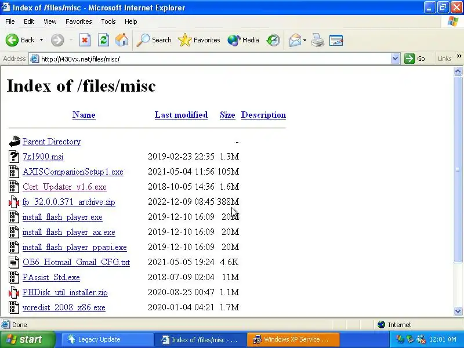Click the Edit page toolbar icon
Image resolution: width=464 pixels, height=348 pixels.
(336, 40)
